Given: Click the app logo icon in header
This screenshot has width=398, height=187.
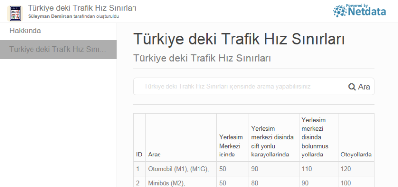Looking at the screenshot, I should 15,13.
